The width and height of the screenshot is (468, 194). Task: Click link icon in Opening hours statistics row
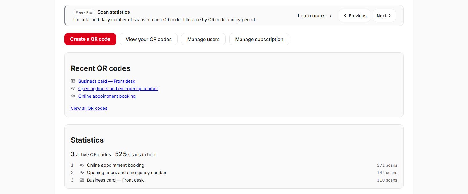point(82,173)
